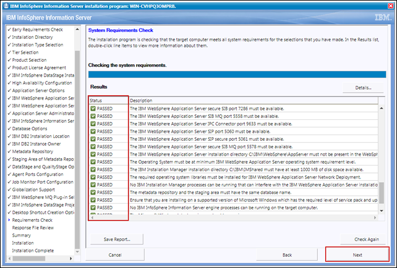Screen dimensions: 397x268
Task: Click sidebar scroll up arrow
Action: [77, 29]
